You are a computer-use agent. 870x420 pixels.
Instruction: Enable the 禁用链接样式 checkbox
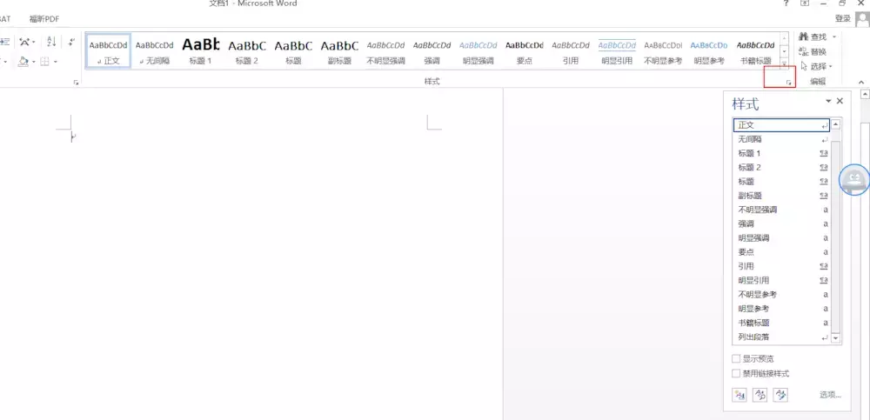736,373
